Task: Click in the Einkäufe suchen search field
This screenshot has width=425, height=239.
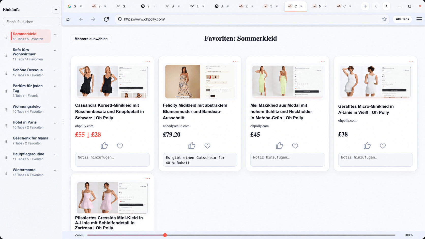Action: [x=31, y=22]
